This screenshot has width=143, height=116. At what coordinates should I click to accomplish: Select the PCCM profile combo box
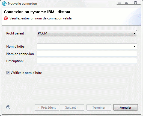[87, 33]
